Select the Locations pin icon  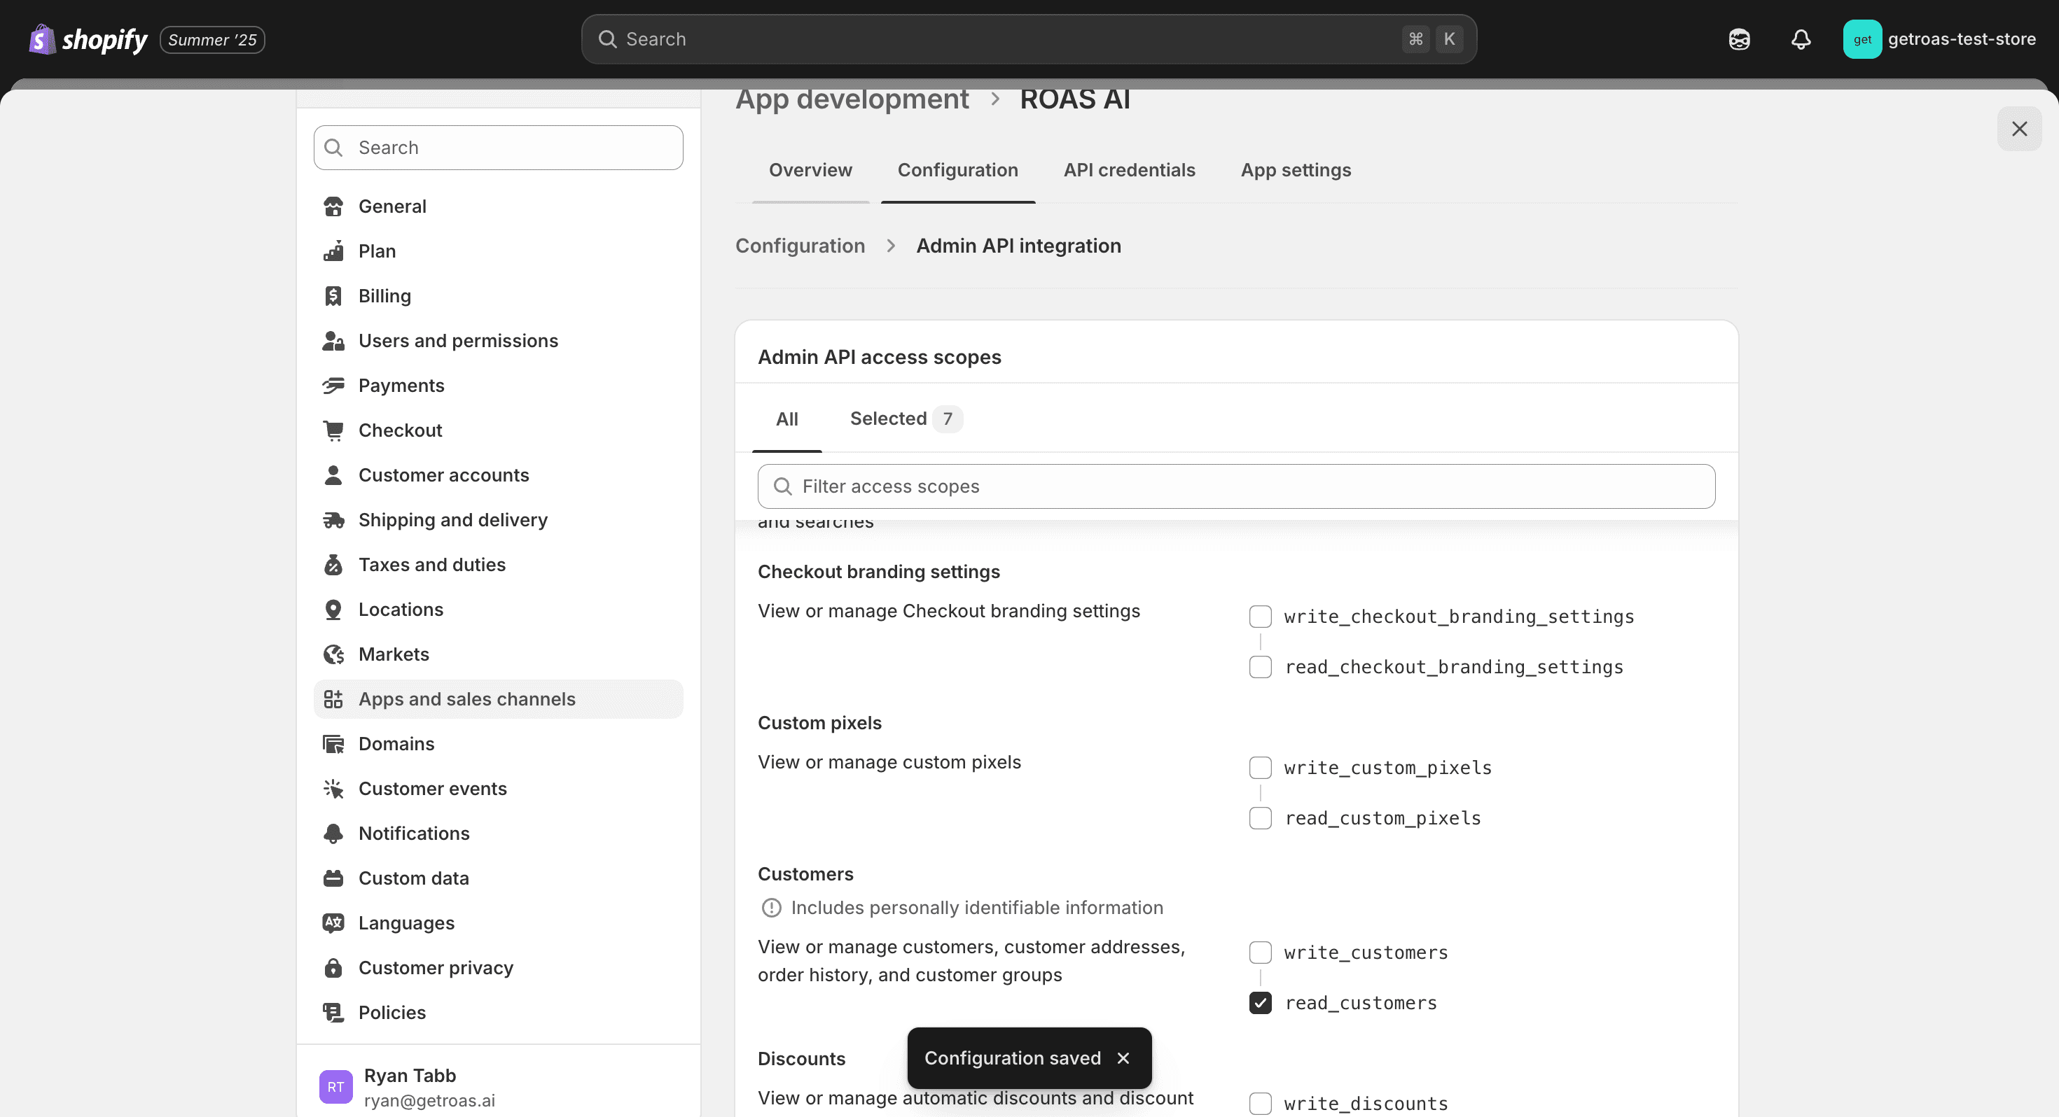pos(333,609)
